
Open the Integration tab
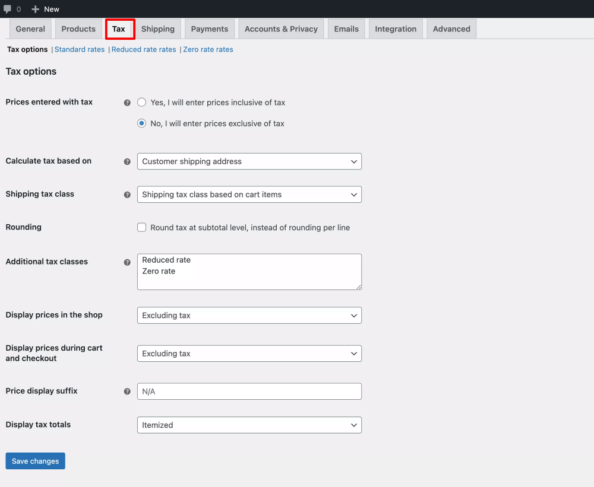click(x=396, y=28)
